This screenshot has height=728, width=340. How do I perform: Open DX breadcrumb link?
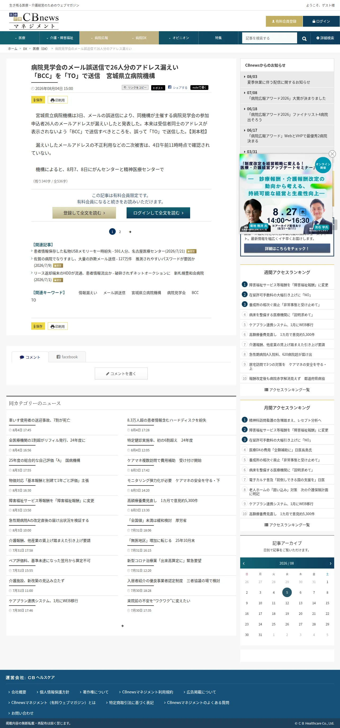click(25, 49)
